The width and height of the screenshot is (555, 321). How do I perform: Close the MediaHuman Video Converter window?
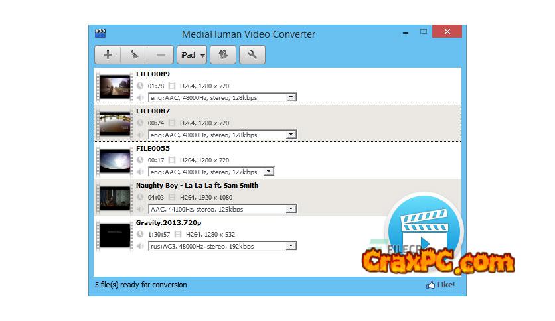447,31
